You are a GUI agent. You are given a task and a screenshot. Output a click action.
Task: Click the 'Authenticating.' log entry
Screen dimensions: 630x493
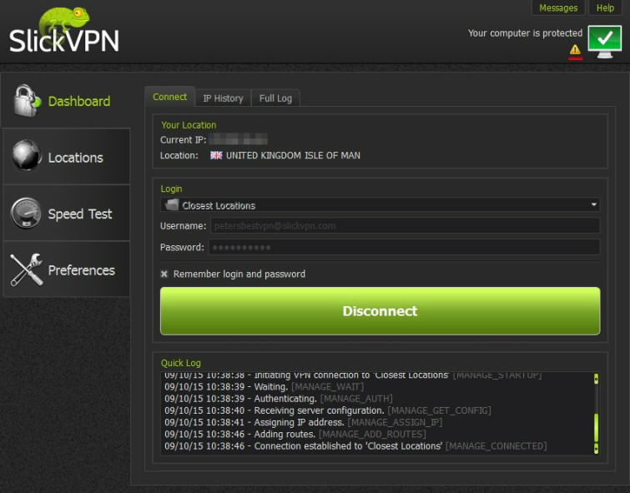[x=279, y=399]
